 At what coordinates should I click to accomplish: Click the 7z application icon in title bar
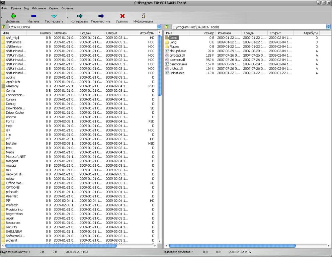pos(3,3)
